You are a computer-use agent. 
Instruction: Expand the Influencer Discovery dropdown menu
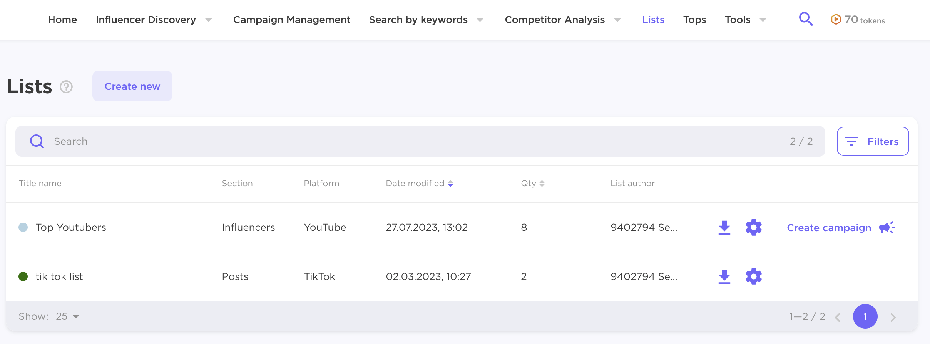209,20
